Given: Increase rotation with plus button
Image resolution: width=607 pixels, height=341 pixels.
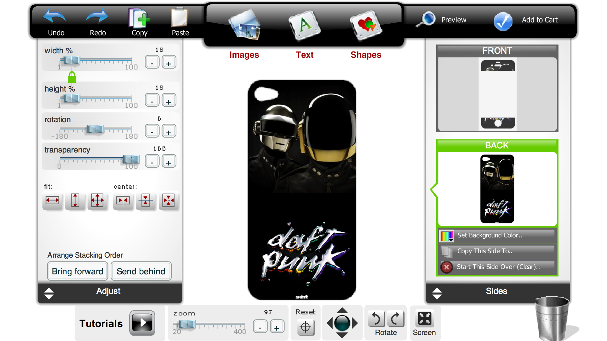Looking at the screenshot, I should (169, 131).
